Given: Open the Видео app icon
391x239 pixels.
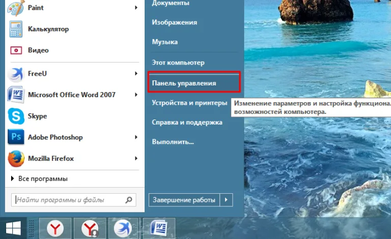Looking at the screenshot, I should 16,50.
